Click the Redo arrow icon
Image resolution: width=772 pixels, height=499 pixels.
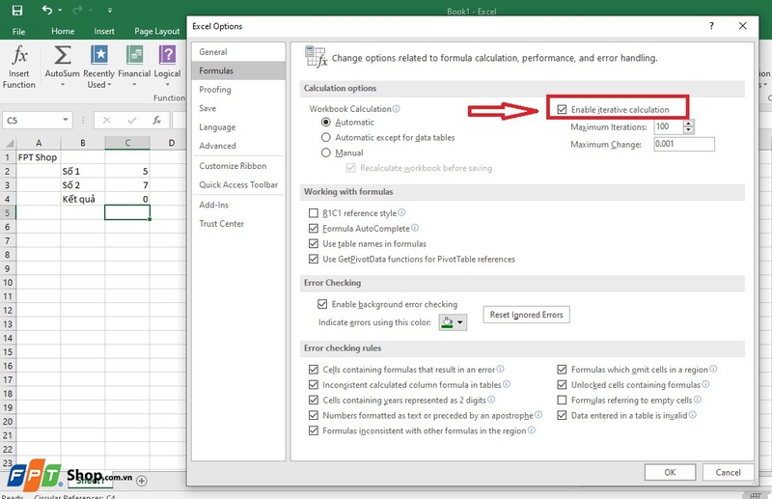point(78,10)
